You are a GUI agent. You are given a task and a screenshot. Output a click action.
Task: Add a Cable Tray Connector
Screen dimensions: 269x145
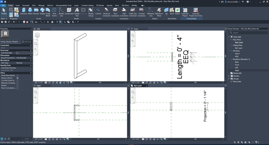click(133, 12)
